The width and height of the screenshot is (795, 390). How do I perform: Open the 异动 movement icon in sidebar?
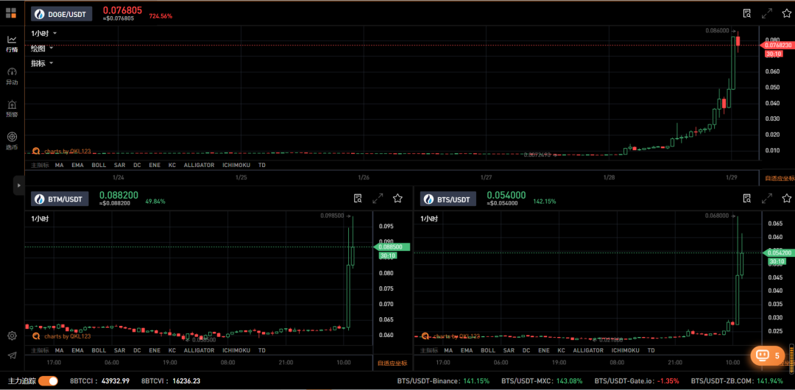[x=12, y=76]
